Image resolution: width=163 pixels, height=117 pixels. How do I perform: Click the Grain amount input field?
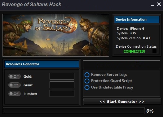tap(62, 85)
